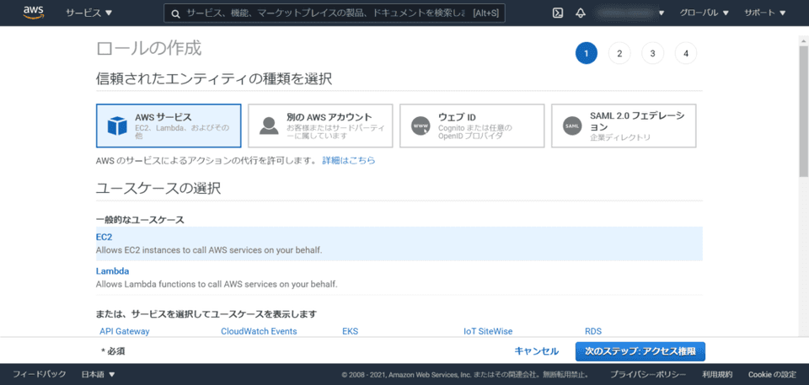809x385 pixels.
Task: Click the キャンセル link
Action: tap(536, 351)
